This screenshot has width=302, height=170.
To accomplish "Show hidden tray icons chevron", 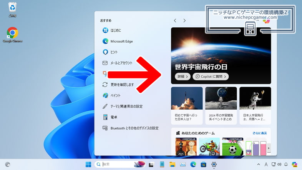I will click(259, 164).
